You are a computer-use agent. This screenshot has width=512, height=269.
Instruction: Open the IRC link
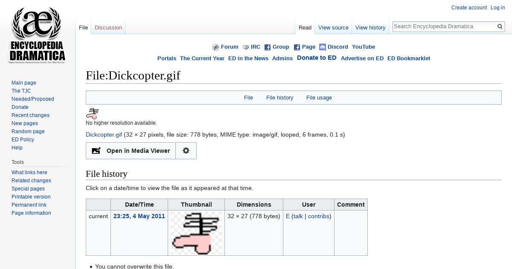(256, 47)
